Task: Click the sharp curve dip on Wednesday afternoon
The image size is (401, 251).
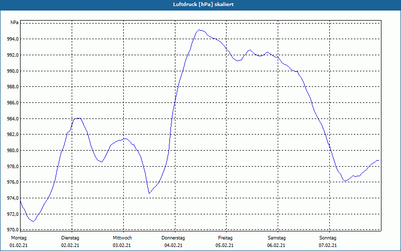Action: tap(149, 193)
